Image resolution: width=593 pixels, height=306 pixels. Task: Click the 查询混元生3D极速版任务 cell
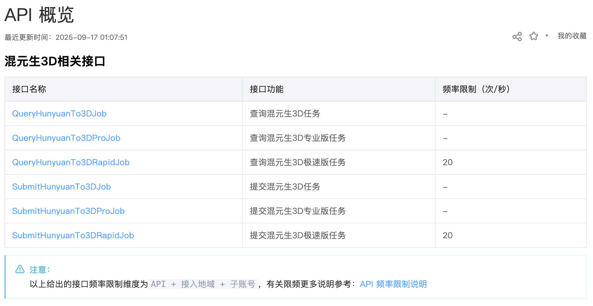pyautogui.click(x=339, y=162)
